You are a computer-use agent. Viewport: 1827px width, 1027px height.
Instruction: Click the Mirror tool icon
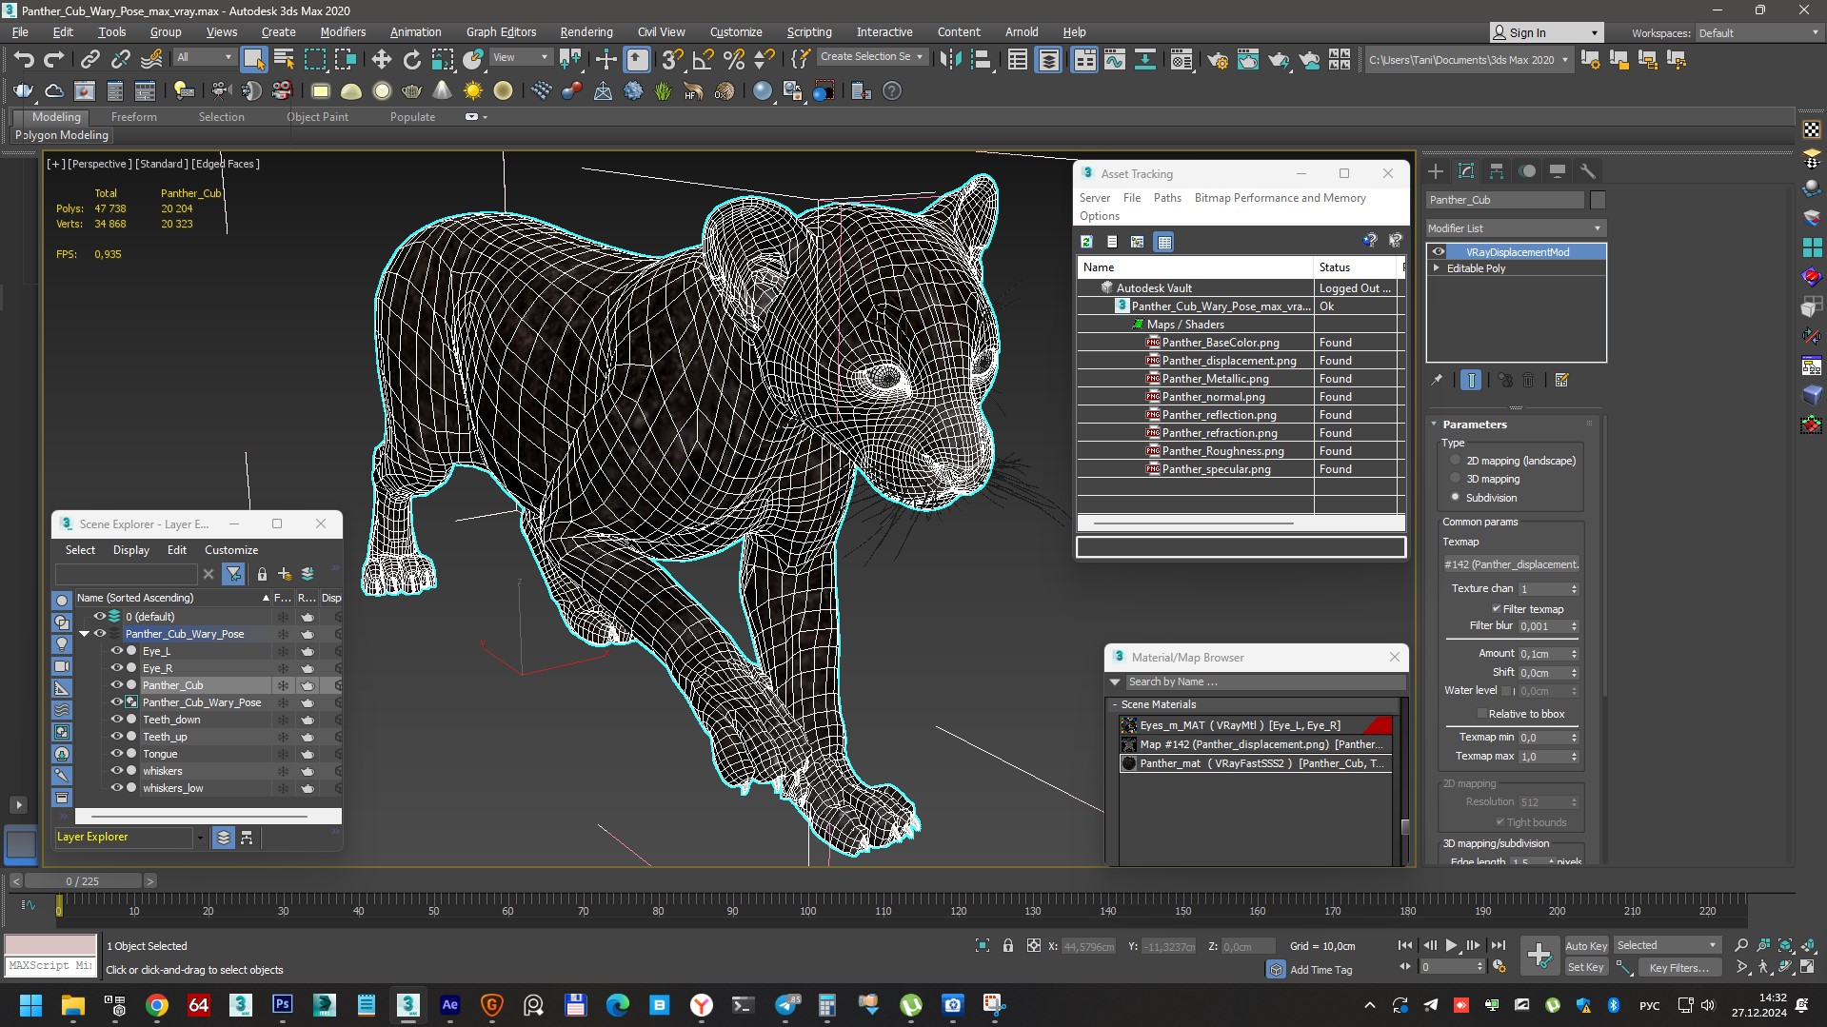(949, 60)
